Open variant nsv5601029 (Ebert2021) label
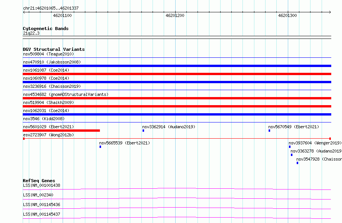The width and height of the screenshot is (342, 223). coord(48,127)
